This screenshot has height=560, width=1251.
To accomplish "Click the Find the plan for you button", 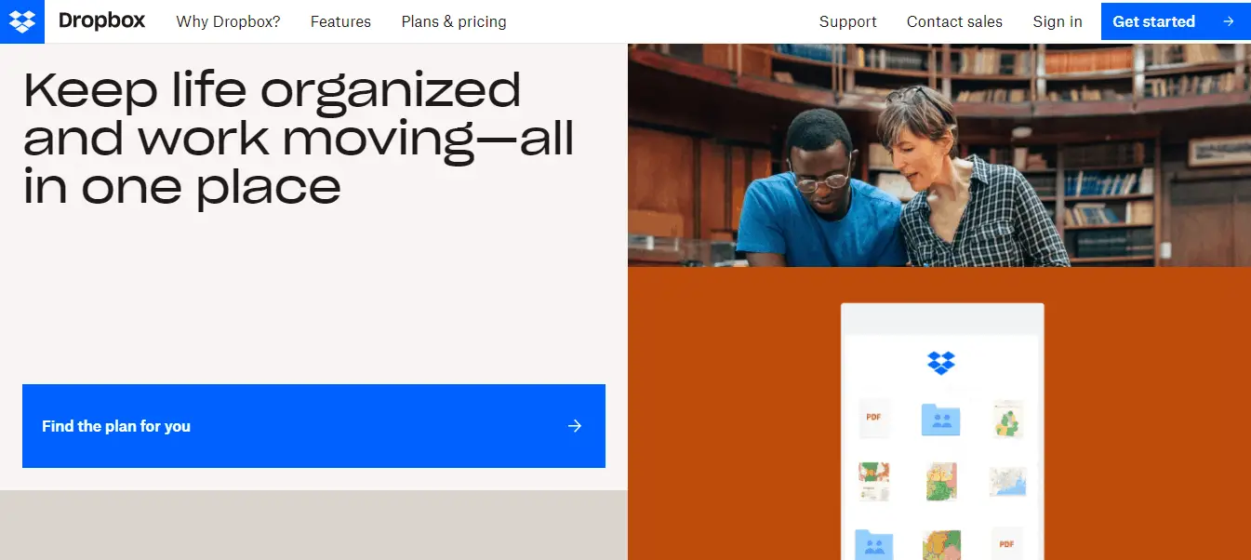I will tap(313, 426).
